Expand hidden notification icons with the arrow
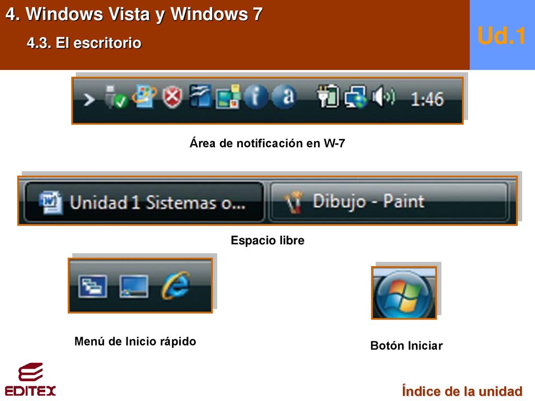The height and width of the screenshot is (401, 535). click(x=89, y=100)
